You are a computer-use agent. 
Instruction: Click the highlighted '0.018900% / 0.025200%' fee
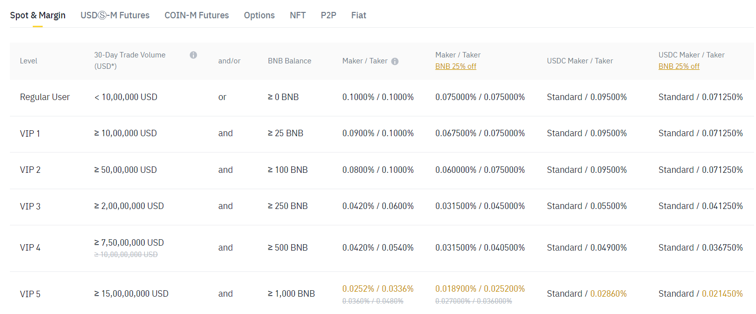[x=480, y=289]
